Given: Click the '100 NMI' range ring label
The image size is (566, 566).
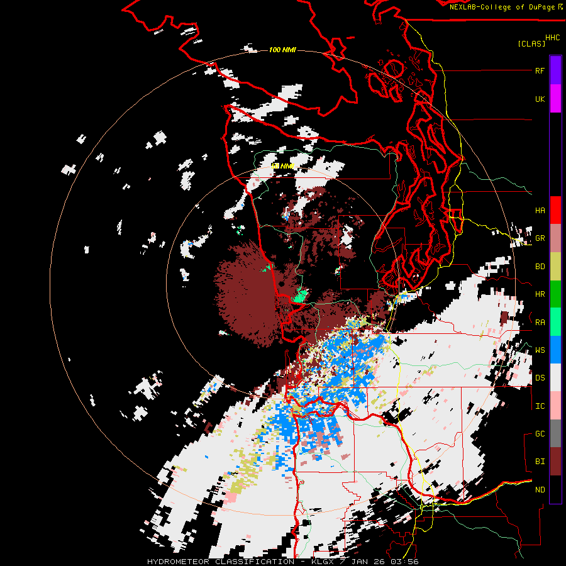Looking at the screenshot, I should 282,50.
